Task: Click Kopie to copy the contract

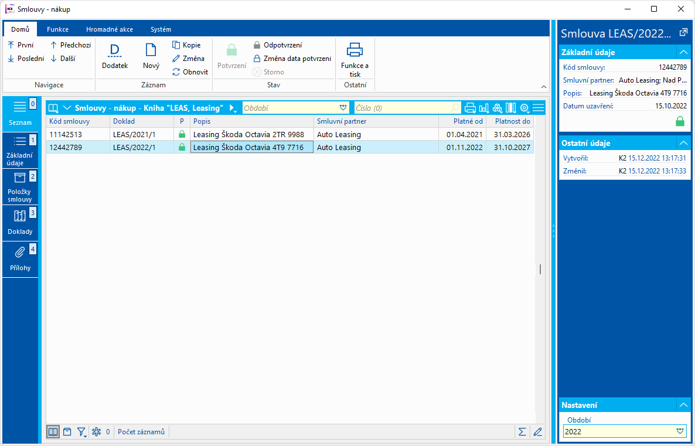Action: tap(186, 45)
